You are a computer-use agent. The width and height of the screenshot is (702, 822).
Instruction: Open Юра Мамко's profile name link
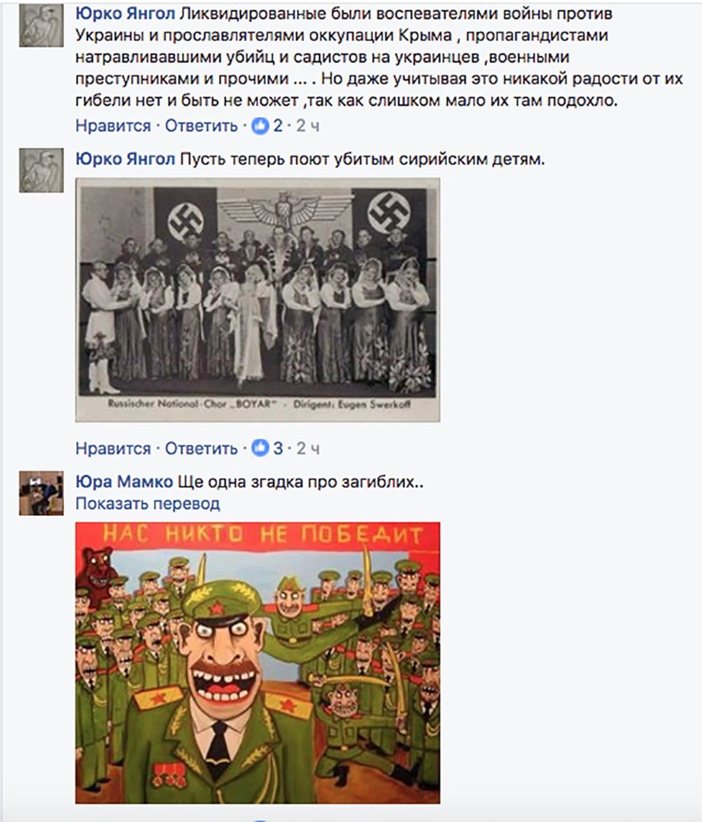click(x=124, y=481)
